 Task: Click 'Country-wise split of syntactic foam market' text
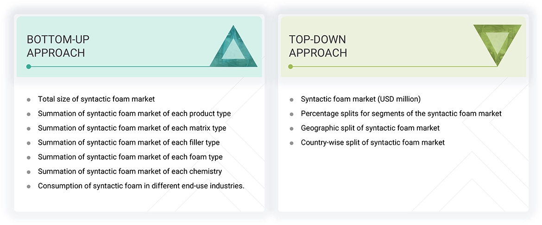[372, 142]
